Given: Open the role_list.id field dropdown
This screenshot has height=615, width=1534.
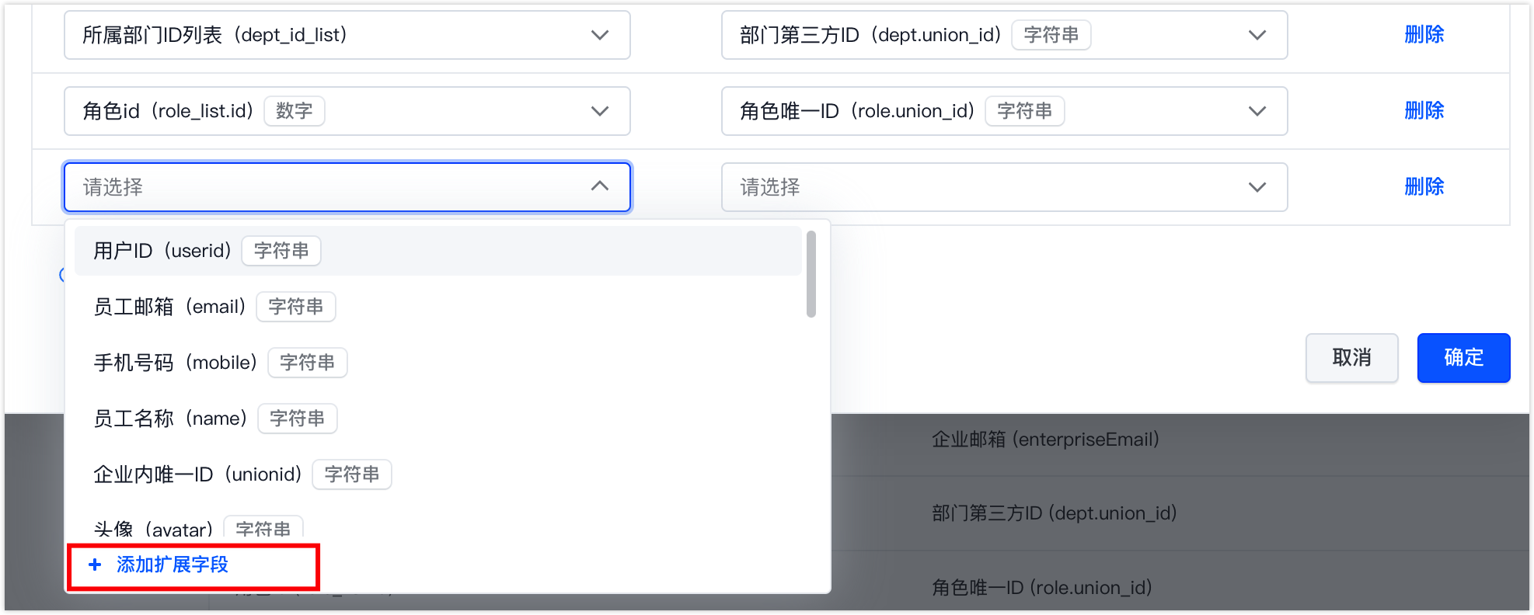Looking at the screenshot, I should click(347, 111).
